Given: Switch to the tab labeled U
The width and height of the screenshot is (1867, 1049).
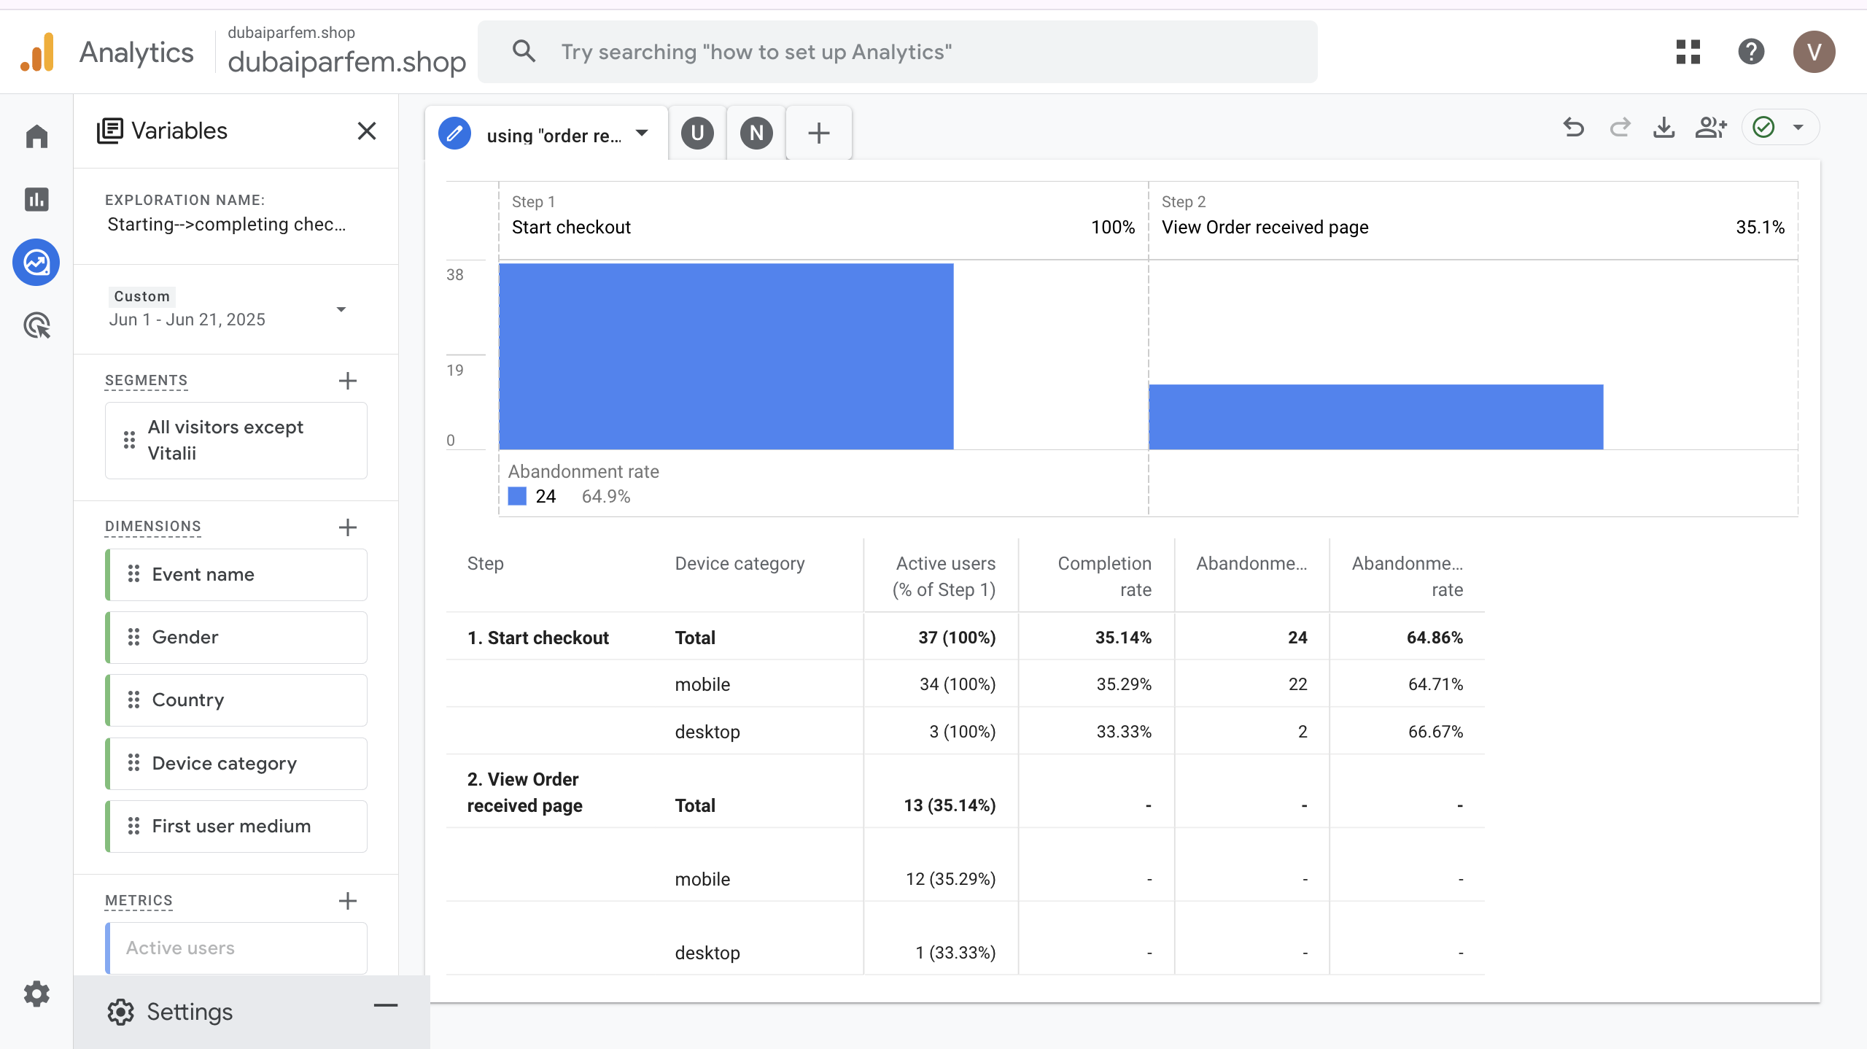Looking at the screenshot, I should 697,133.
